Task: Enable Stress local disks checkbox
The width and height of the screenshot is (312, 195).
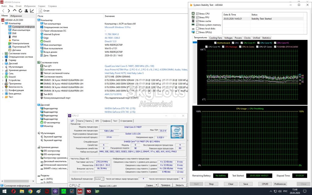Action: [x=197, y=28]
